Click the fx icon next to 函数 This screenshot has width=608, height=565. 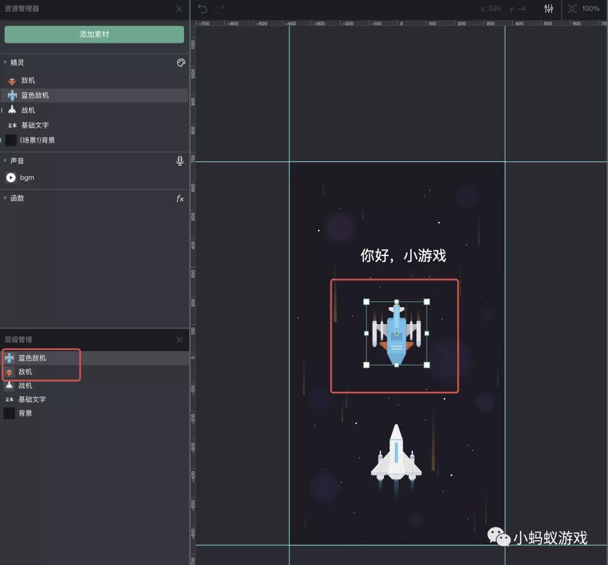coord(180,198)
